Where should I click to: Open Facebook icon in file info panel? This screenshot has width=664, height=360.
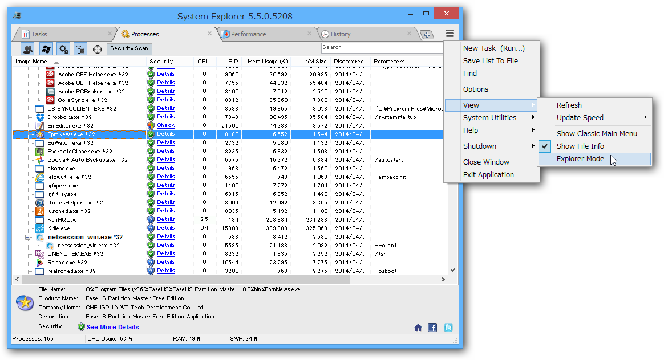(432, 328)
